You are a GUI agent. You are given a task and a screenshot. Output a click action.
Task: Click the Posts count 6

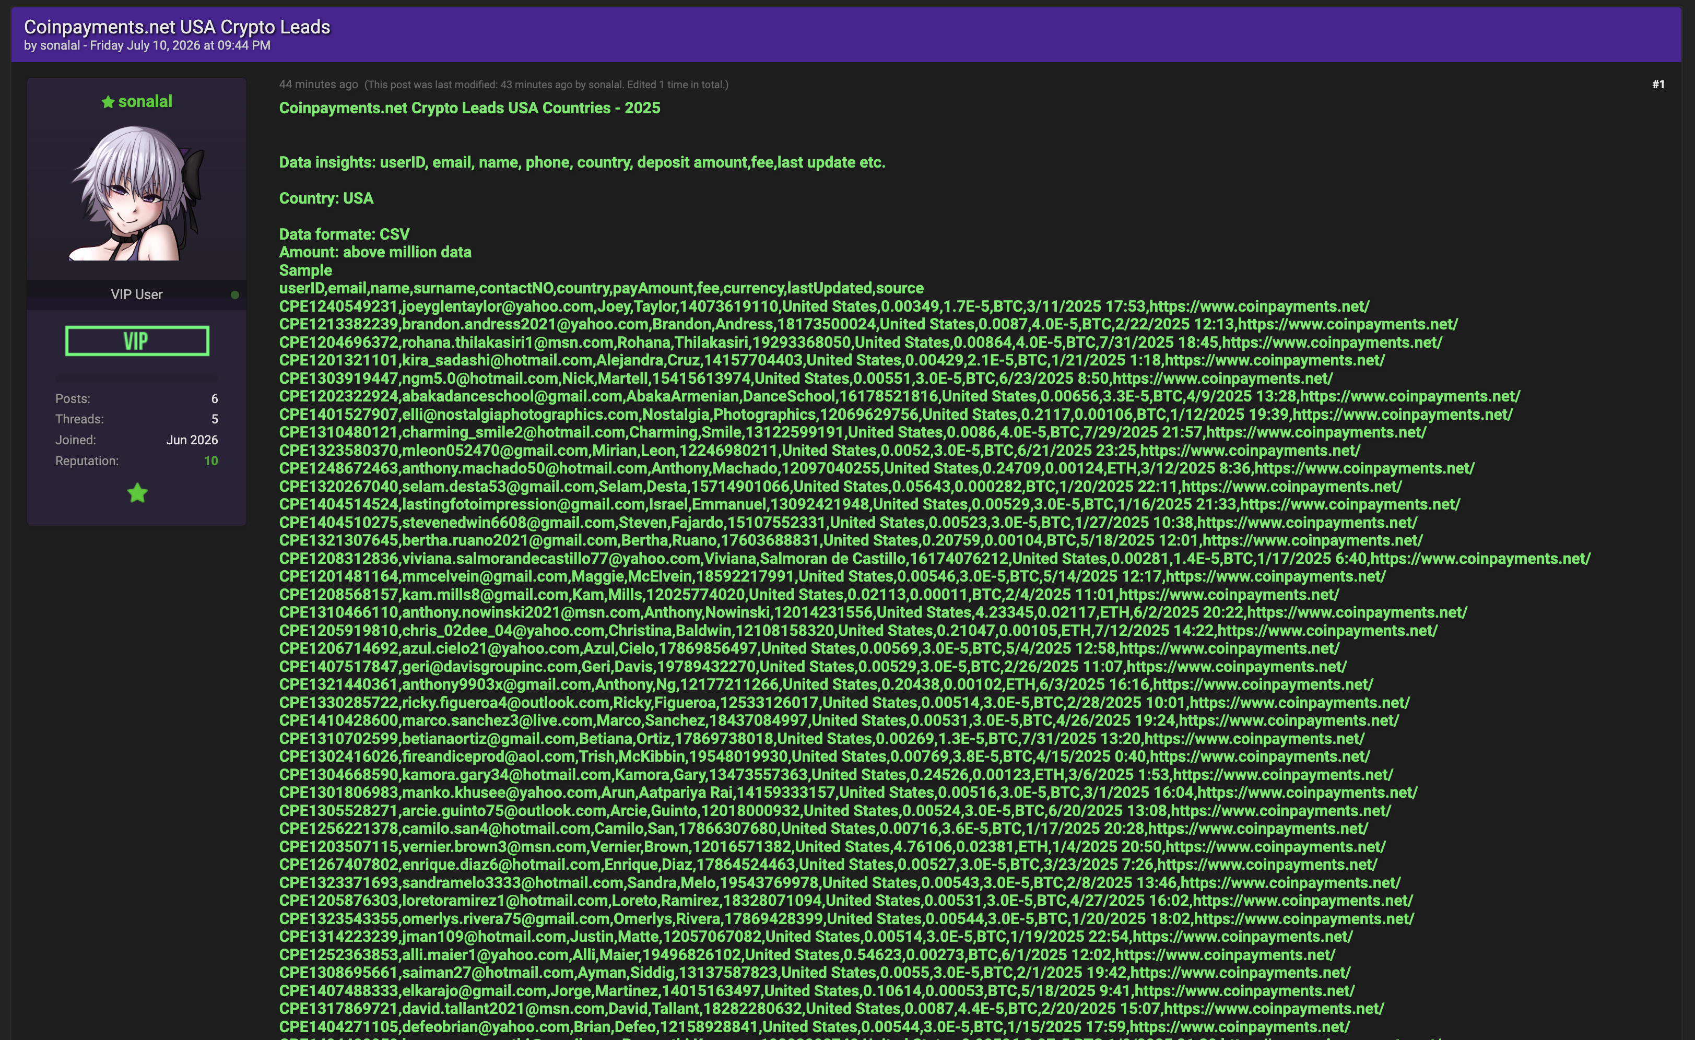(x=215, y=399)
